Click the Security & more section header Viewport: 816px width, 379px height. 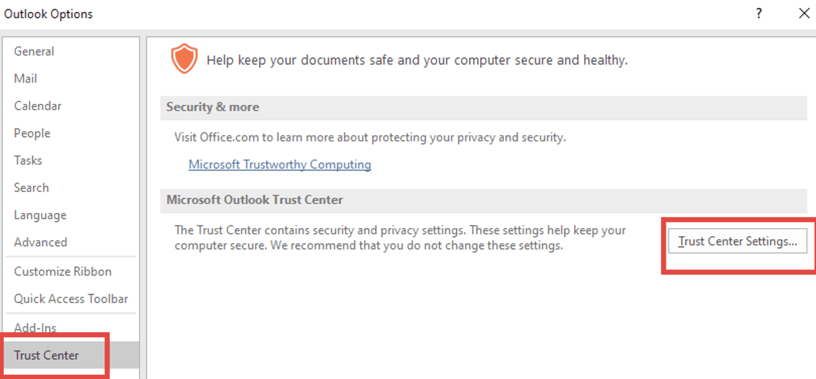pos(213,107)
